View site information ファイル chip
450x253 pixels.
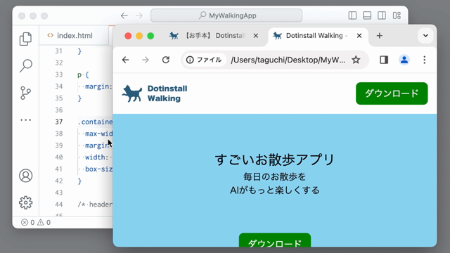tap(204, 60)
